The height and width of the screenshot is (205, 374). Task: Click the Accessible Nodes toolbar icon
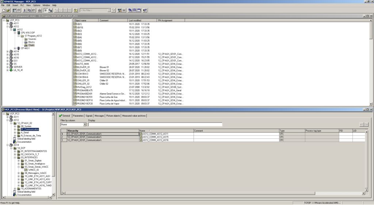coord(14,10)
